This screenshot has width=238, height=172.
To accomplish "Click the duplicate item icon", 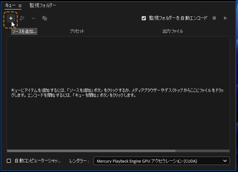I will point(45,18).
